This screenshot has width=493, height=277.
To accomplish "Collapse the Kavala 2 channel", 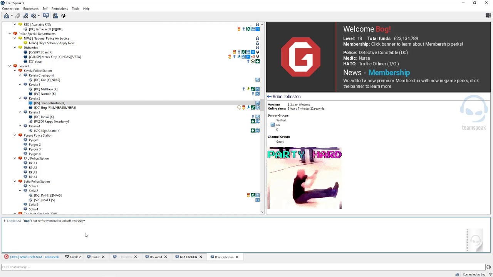I will pyautogui.click(x=20, y=98).
